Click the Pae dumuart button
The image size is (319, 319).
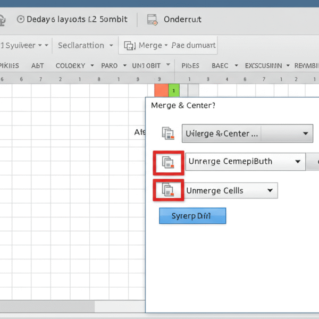(x=194, y=46)
